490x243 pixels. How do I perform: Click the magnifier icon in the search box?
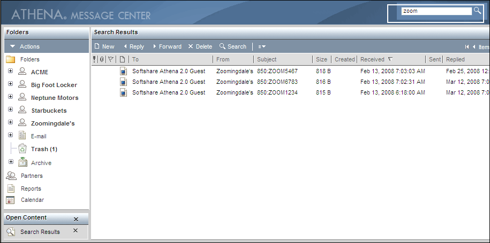(477, 11)
